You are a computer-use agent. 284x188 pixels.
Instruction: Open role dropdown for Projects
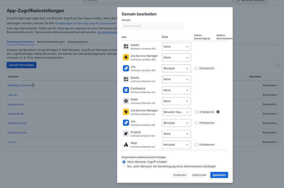pos(176,134)
